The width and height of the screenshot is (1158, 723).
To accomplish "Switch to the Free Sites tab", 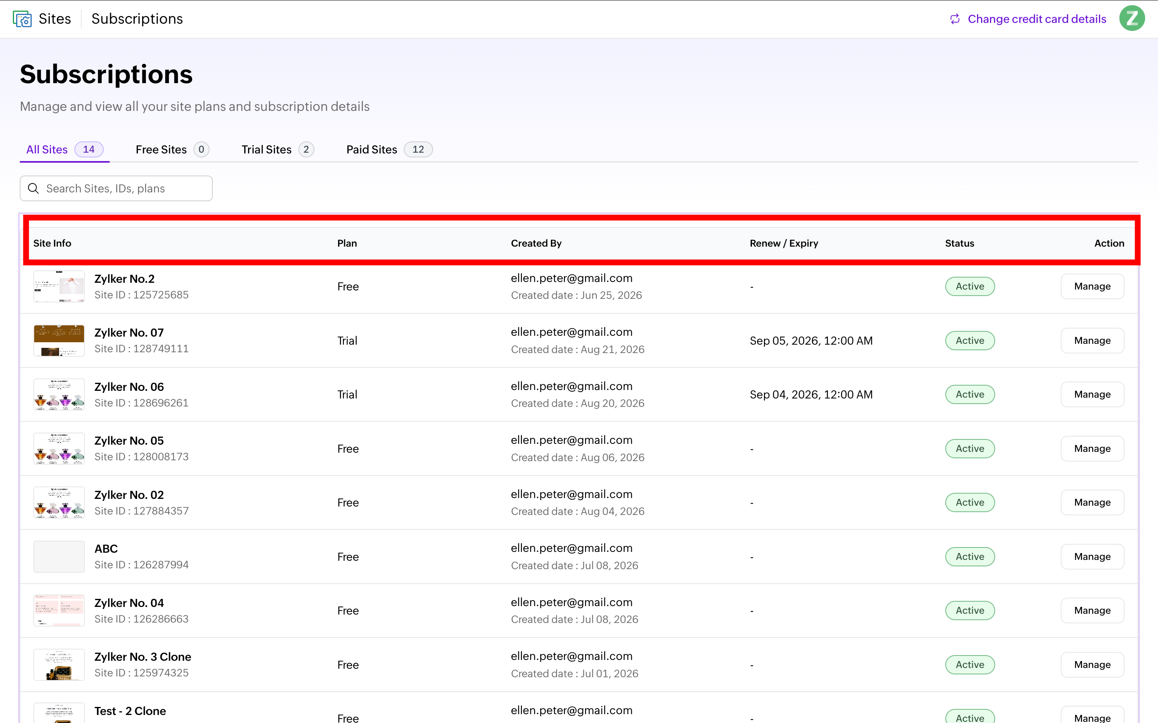I will point(172,150).
